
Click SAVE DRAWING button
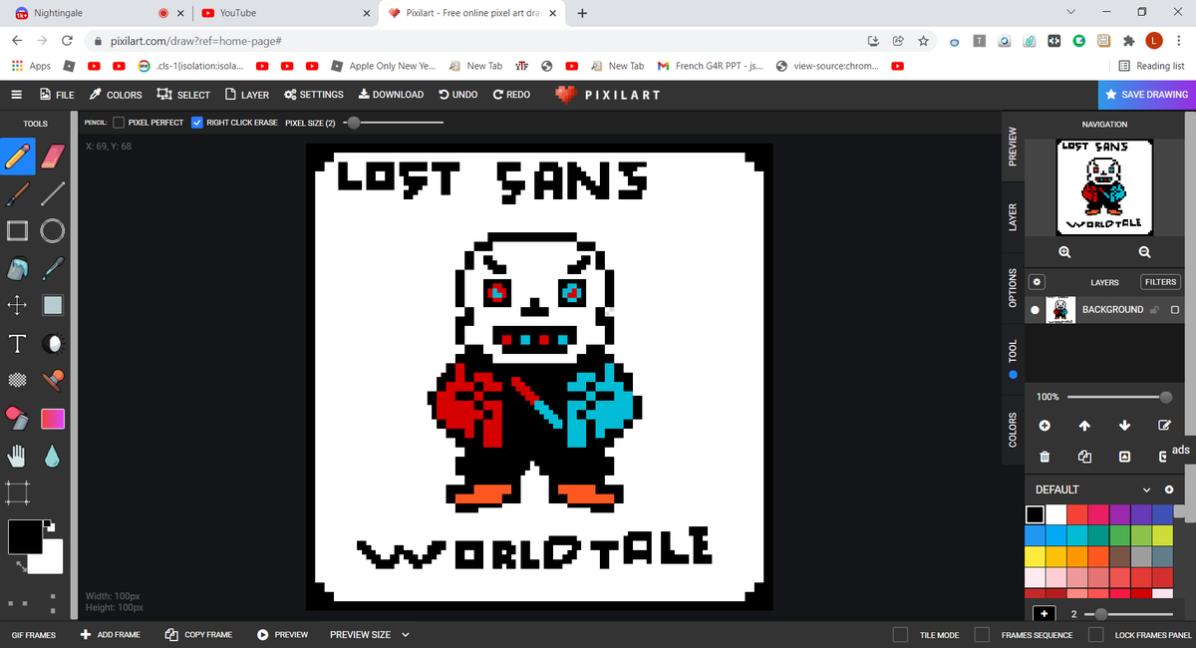[1146, 95]
